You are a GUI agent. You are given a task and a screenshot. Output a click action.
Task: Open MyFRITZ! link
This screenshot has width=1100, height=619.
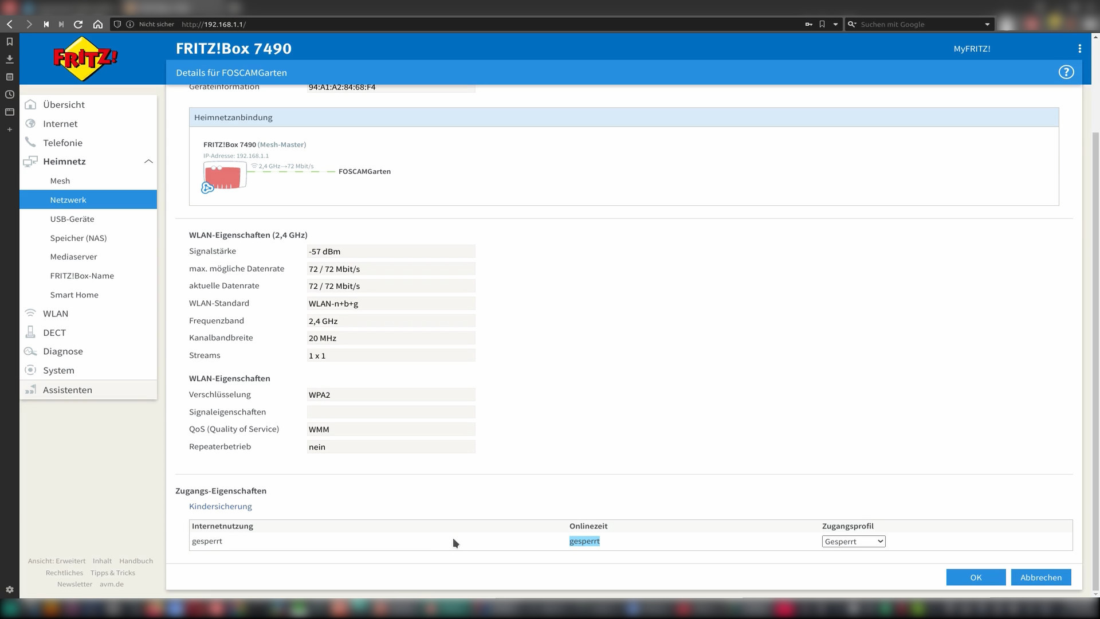click(x=972, y=49)
